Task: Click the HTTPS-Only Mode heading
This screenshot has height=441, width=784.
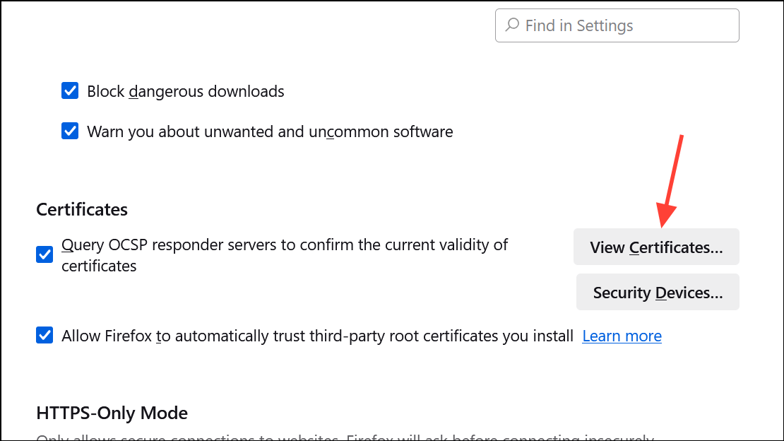Action: 112,413
